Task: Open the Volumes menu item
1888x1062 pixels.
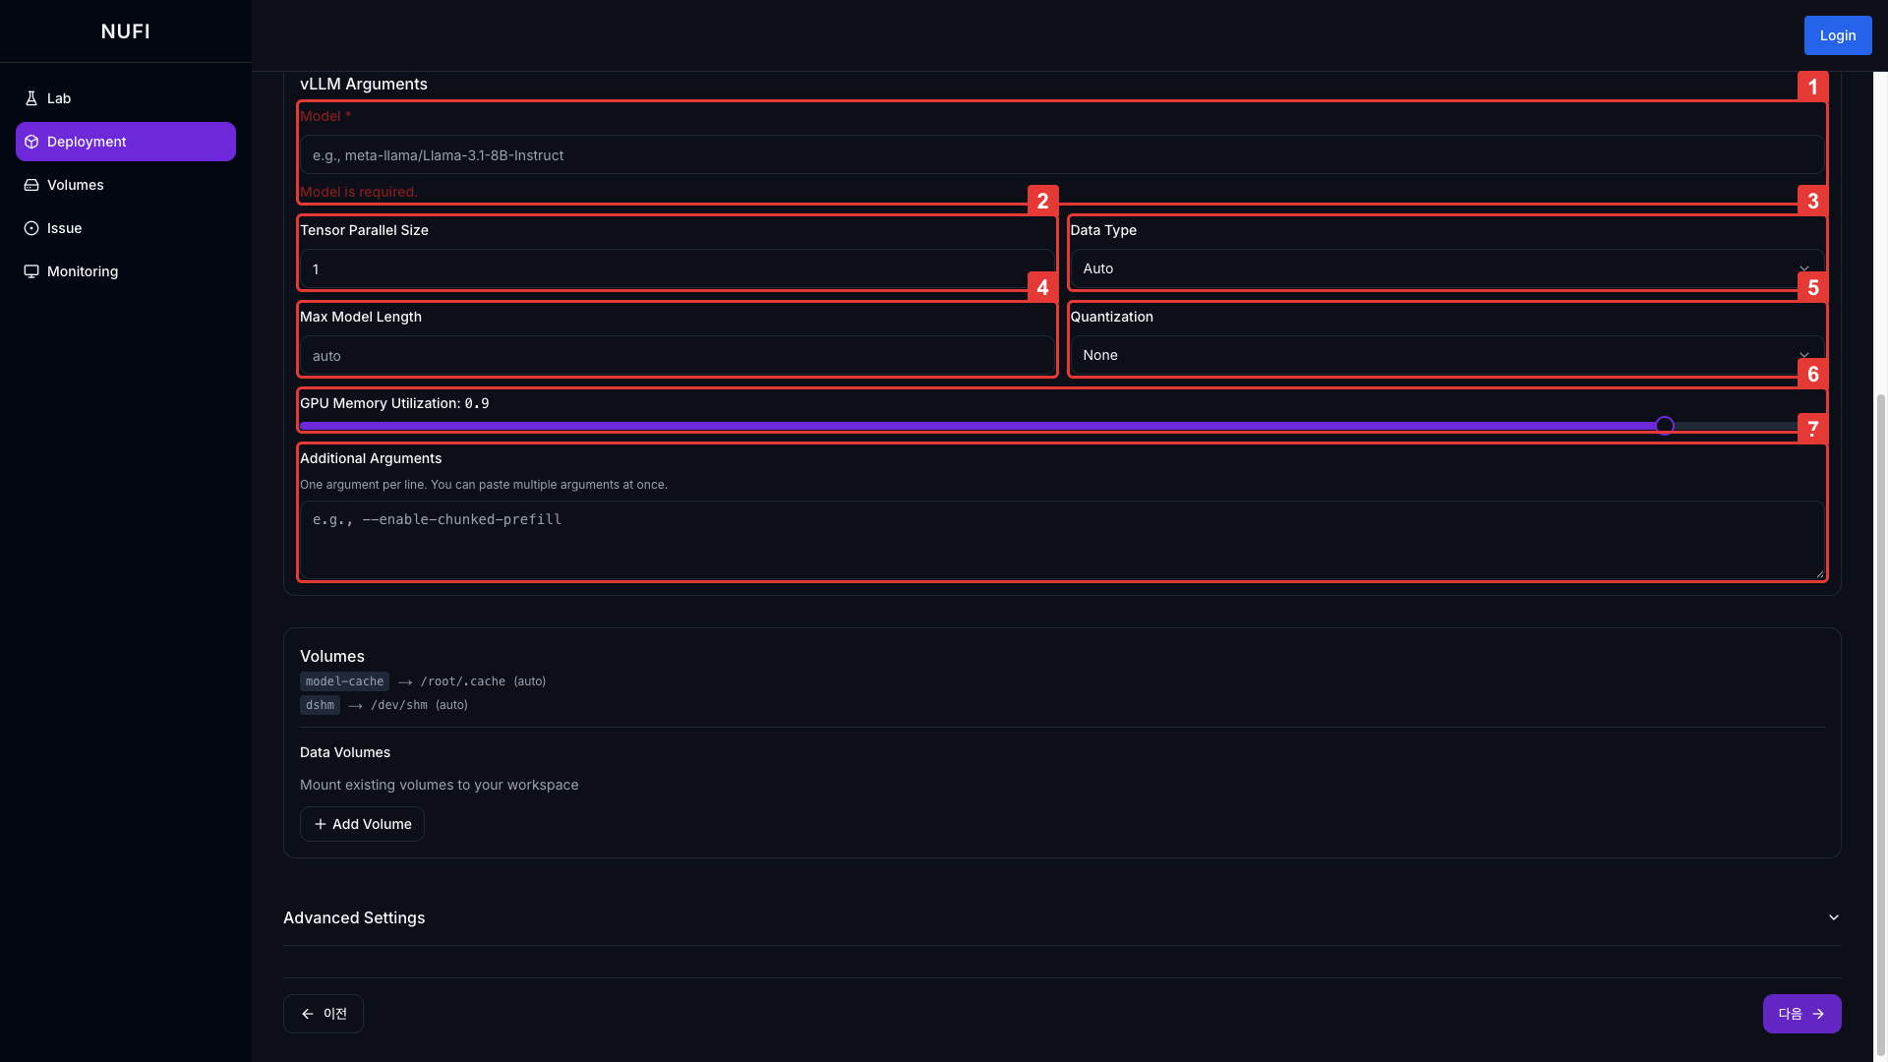Action: pos(75,185)
